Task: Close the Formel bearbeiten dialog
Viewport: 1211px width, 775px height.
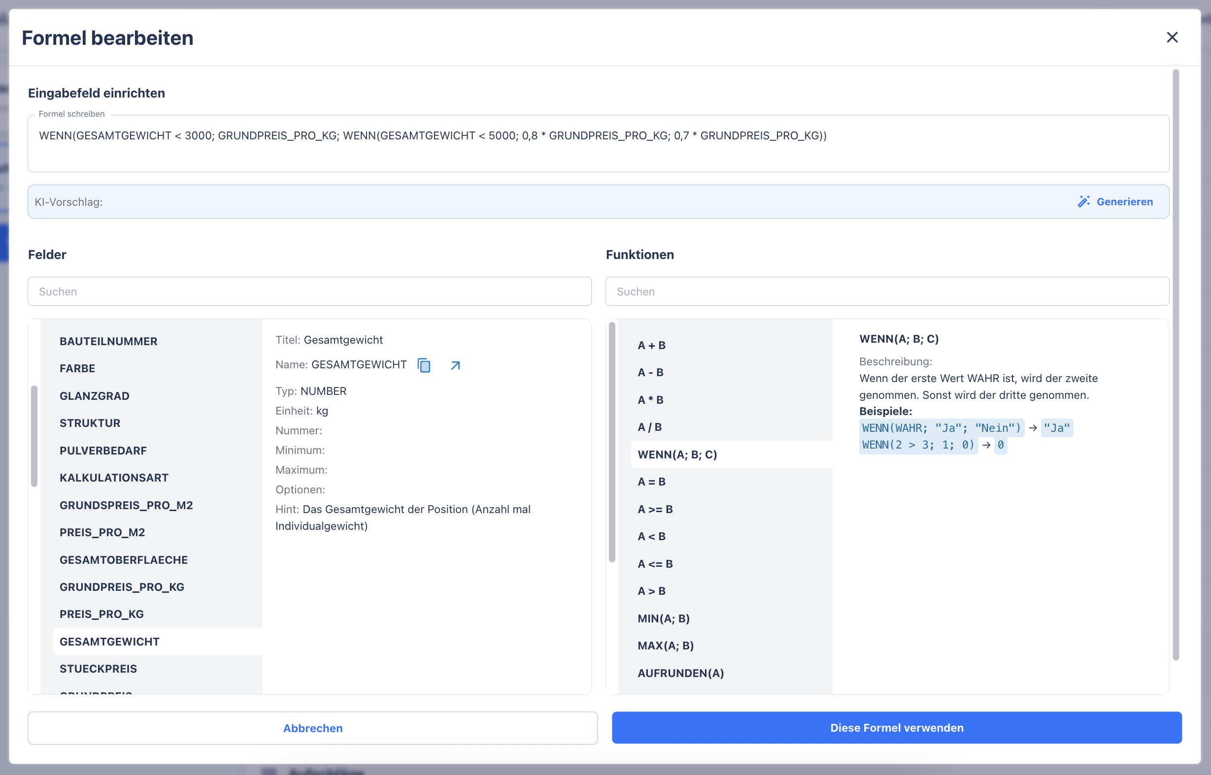Action: (1172, 38)
